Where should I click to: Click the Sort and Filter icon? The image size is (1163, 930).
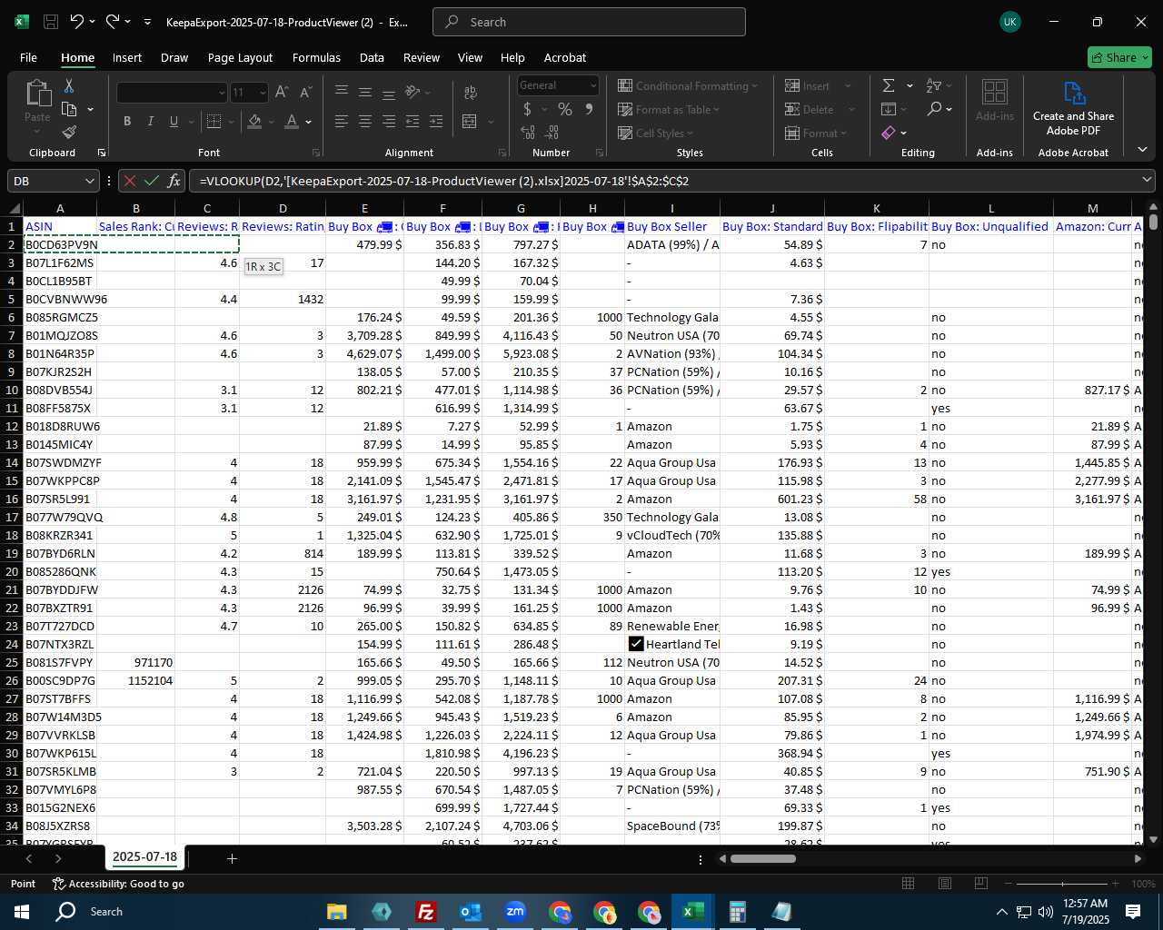[934, 85]
